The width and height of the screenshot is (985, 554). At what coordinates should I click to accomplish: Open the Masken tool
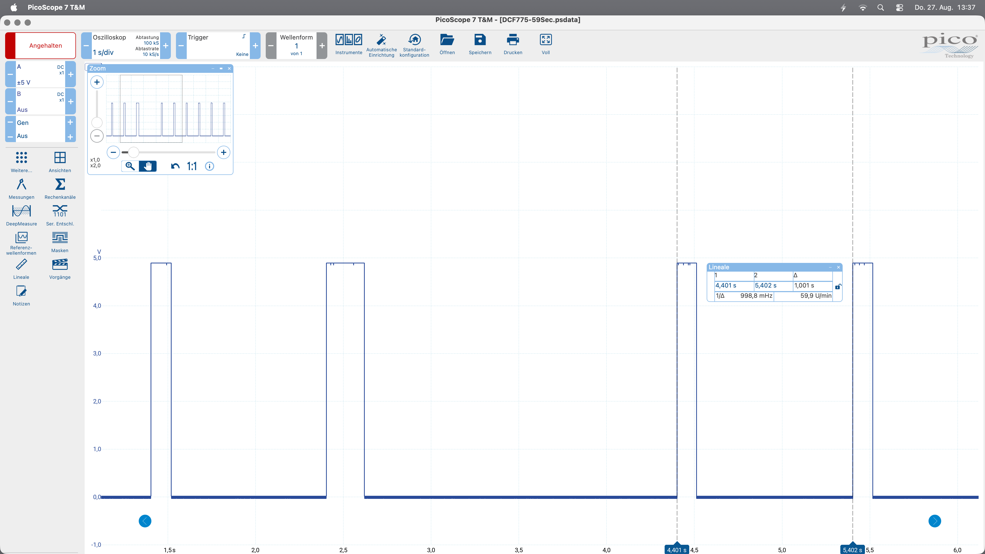[x=60, y=242]
